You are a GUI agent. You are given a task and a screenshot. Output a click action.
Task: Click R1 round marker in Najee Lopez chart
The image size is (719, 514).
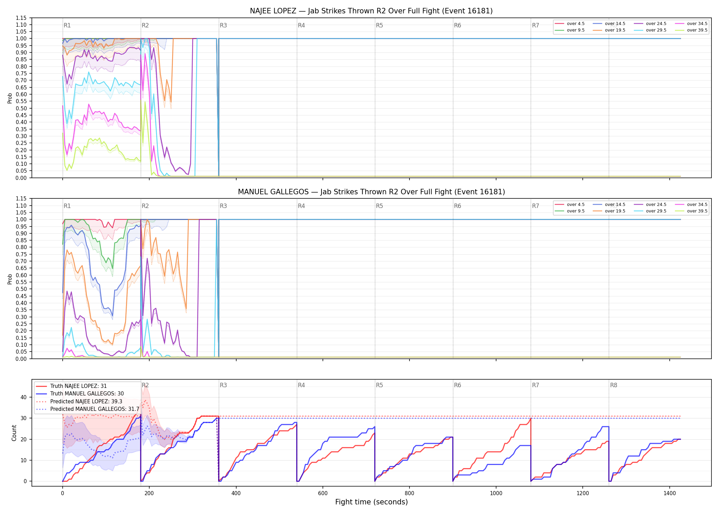point(67,25)
